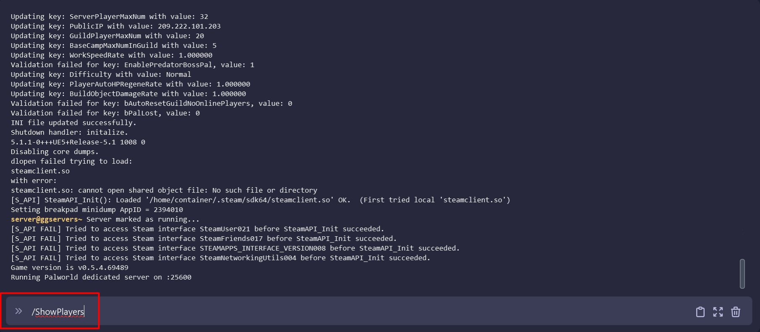Click the console vertical scrollbar thumb

pos(742,274)
